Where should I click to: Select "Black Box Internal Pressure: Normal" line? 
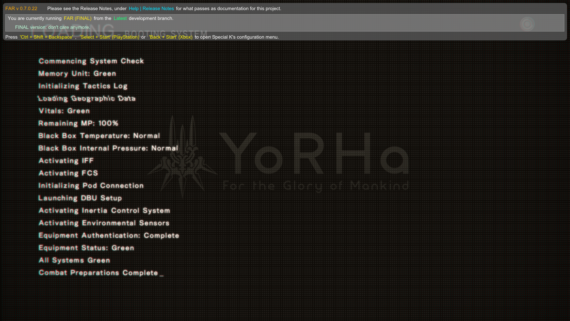(108, 148)
